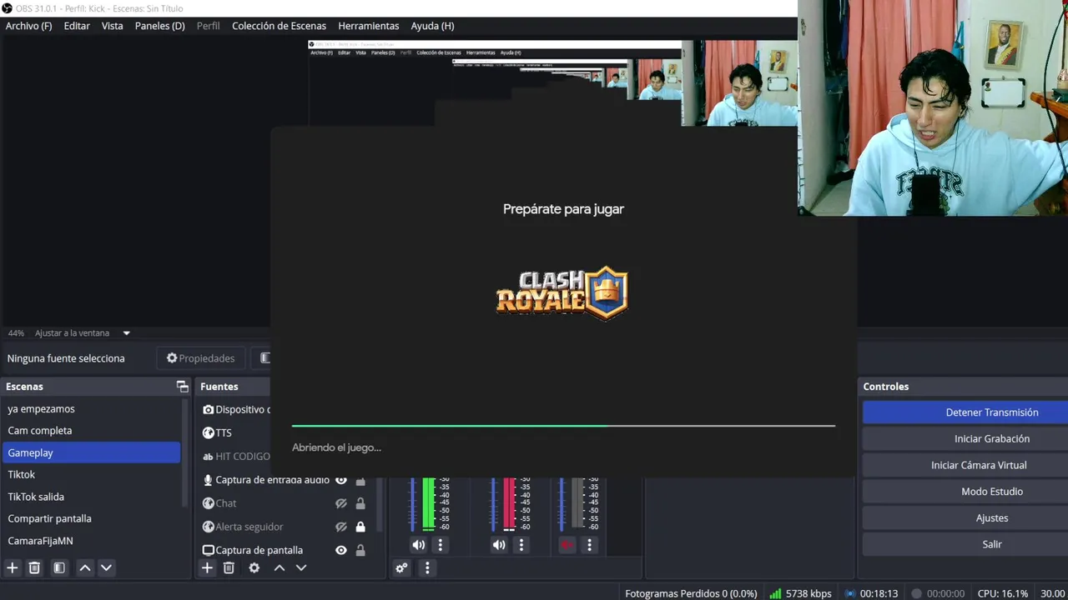1068x600 pixels.
Task: Click streaming timer icon showing 00:18:13
Action: [850, 593]
